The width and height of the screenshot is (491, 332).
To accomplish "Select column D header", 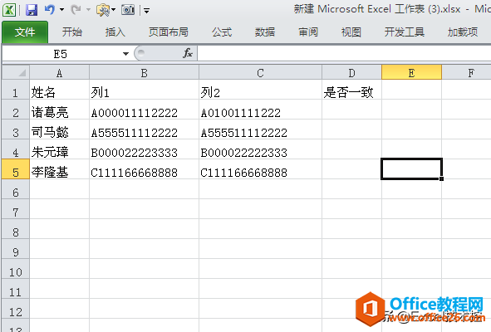I will click(351, 72).
